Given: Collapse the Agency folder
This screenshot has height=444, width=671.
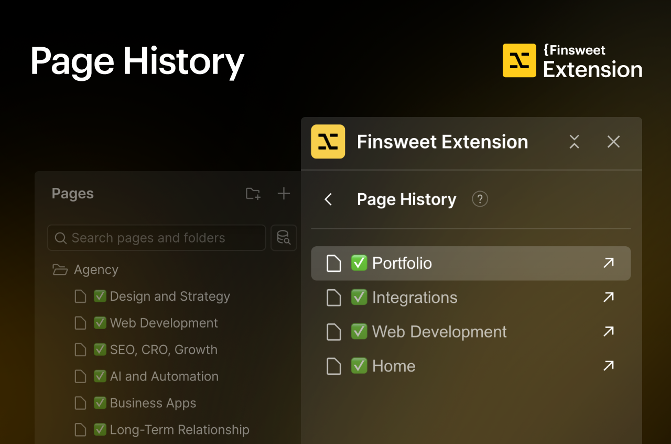Looking at the screenshot, I should pos(60,269).
